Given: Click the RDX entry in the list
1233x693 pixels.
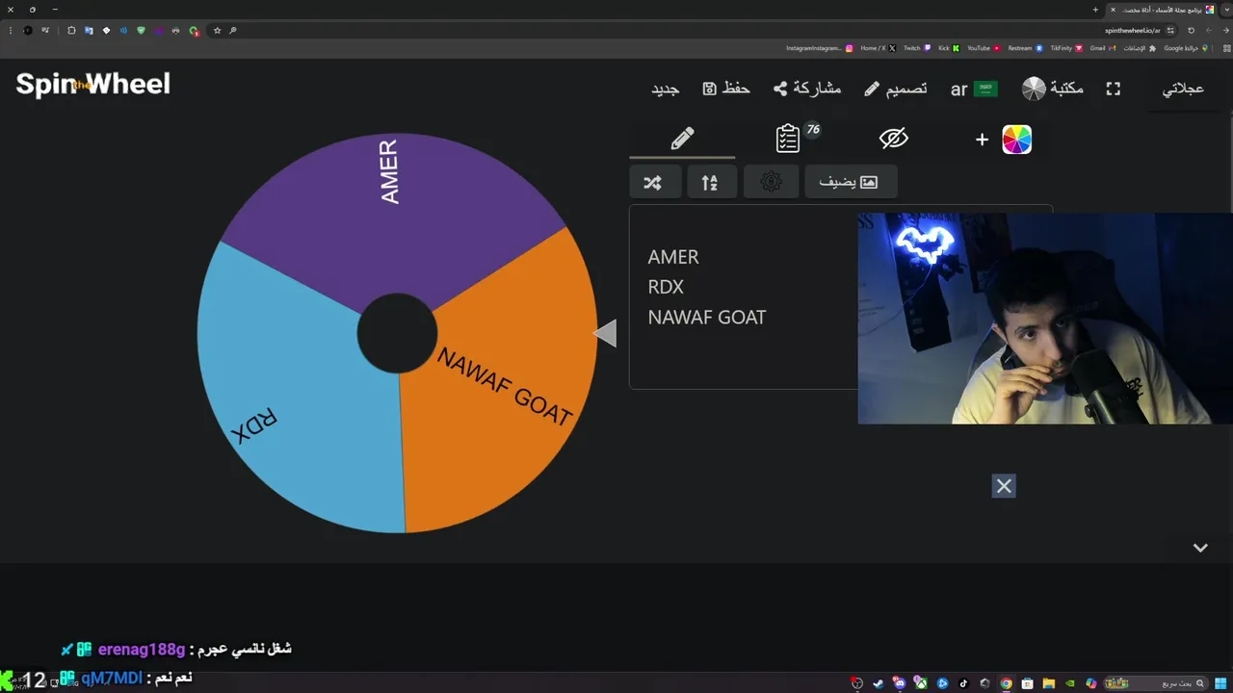Looking at the screenshot, I should (666, 287).
